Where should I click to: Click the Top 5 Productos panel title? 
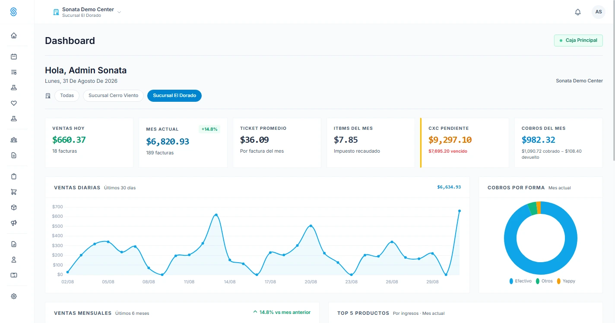[x=363, y=313]
